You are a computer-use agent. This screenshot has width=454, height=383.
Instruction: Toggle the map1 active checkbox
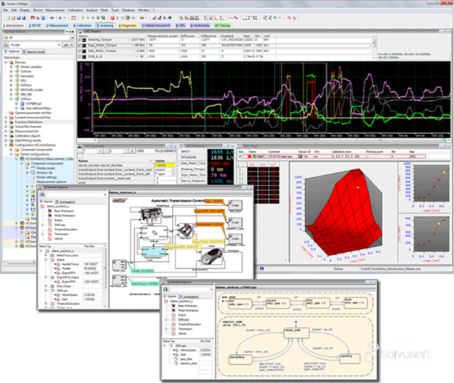(x=240, y=156)
